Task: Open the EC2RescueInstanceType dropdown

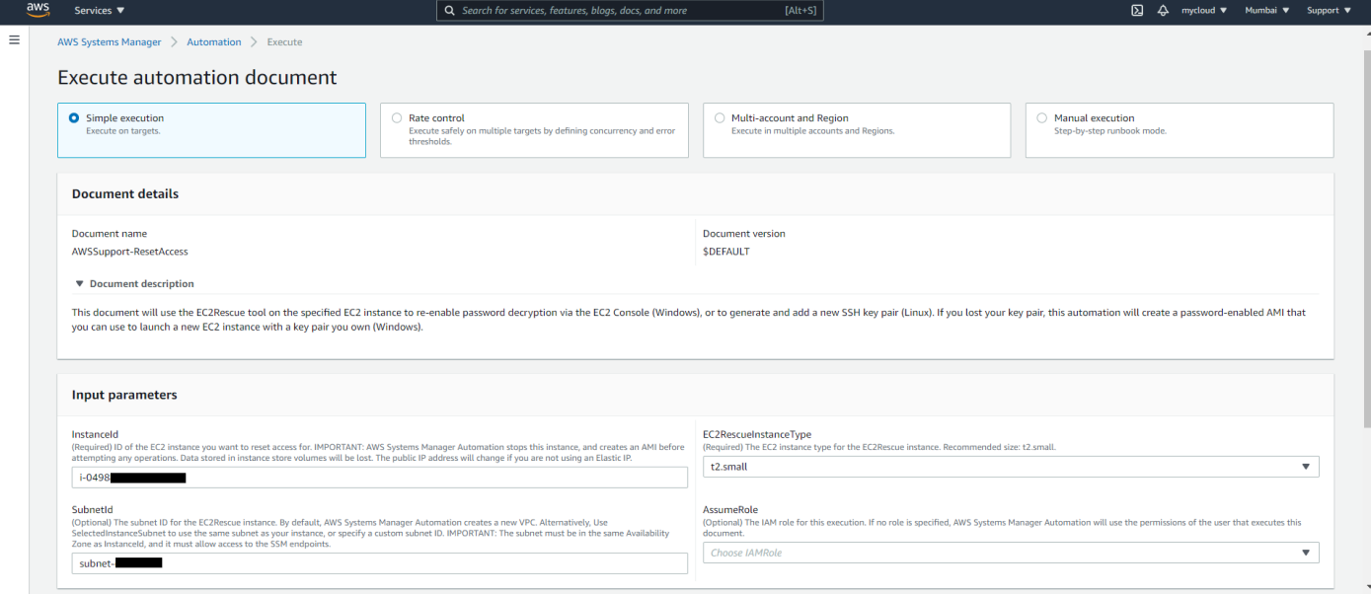Action: click(1011, 467)
